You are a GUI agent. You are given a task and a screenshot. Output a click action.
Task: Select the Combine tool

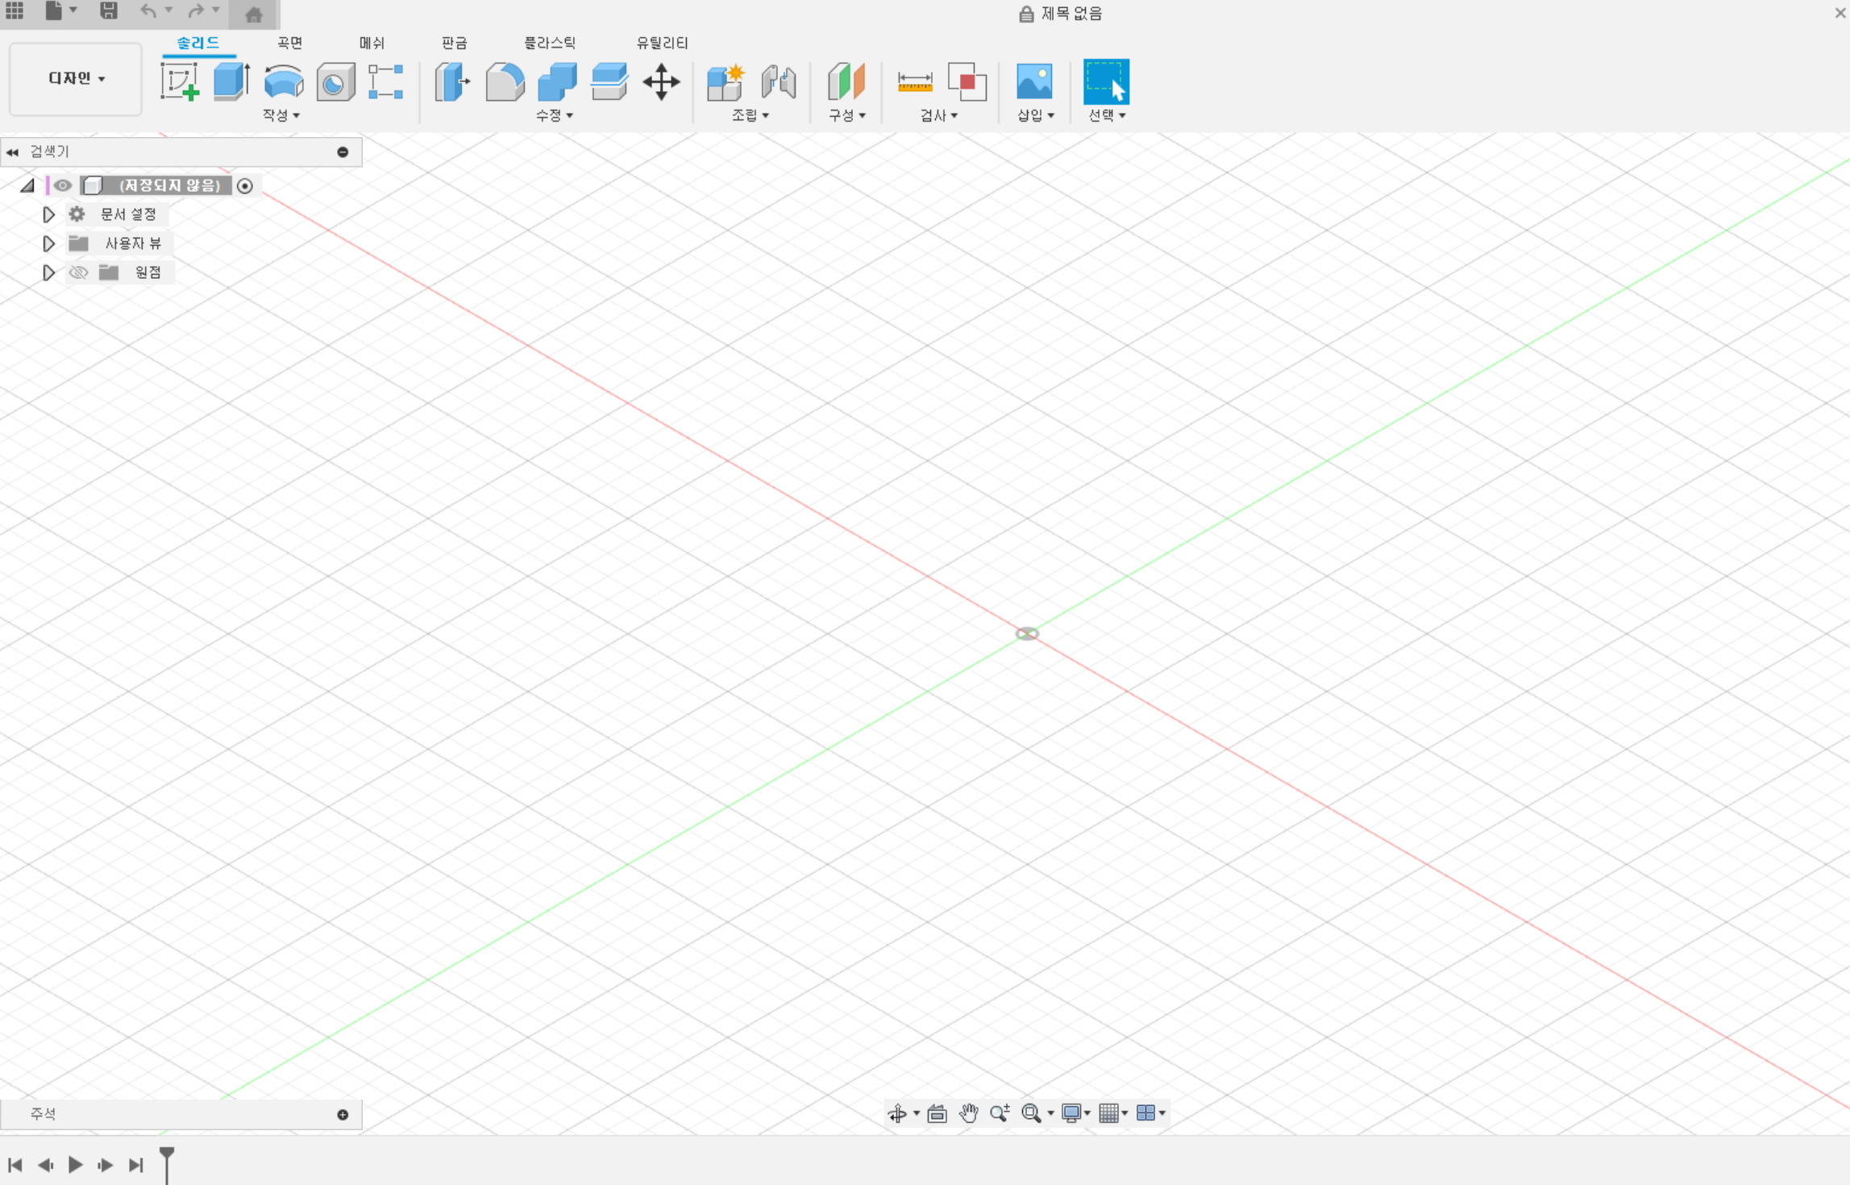557,81
